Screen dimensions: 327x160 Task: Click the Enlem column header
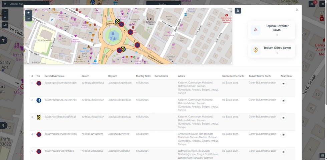pyautogui.click(x=85, y=76)
